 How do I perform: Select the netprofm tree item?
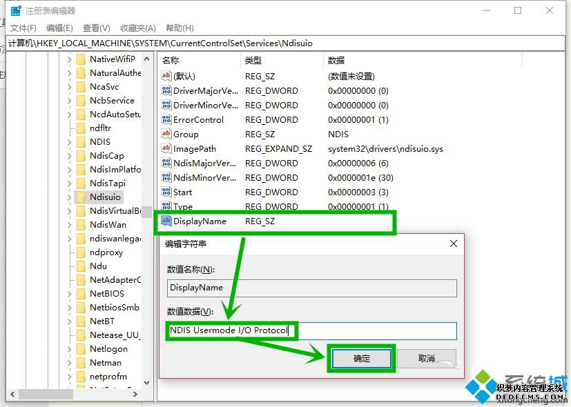click(108, 377)
